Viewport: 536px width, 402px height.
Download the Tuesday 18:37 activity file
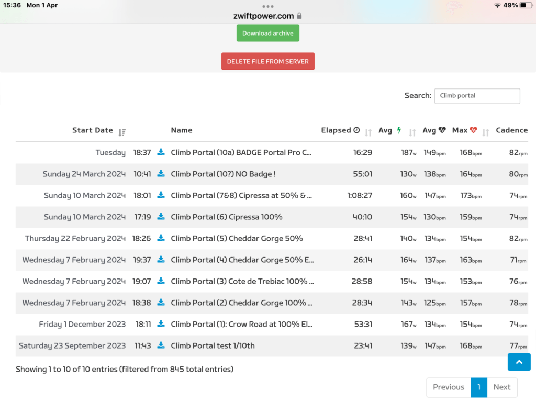tap(161, 152)
